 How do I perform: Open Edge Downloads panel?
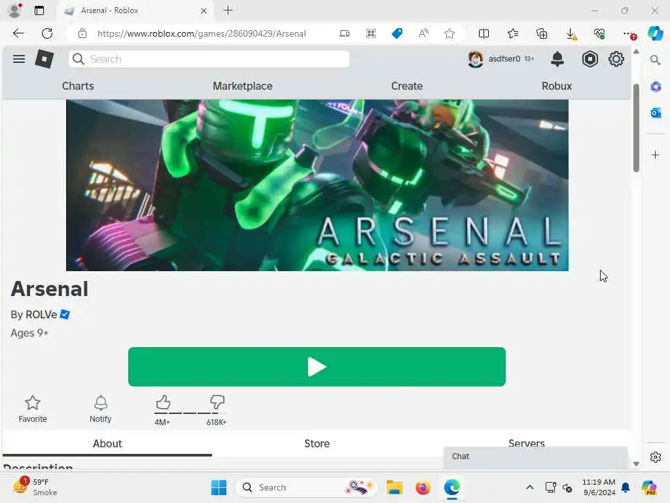pyautogui.click(x=571, y=34)
